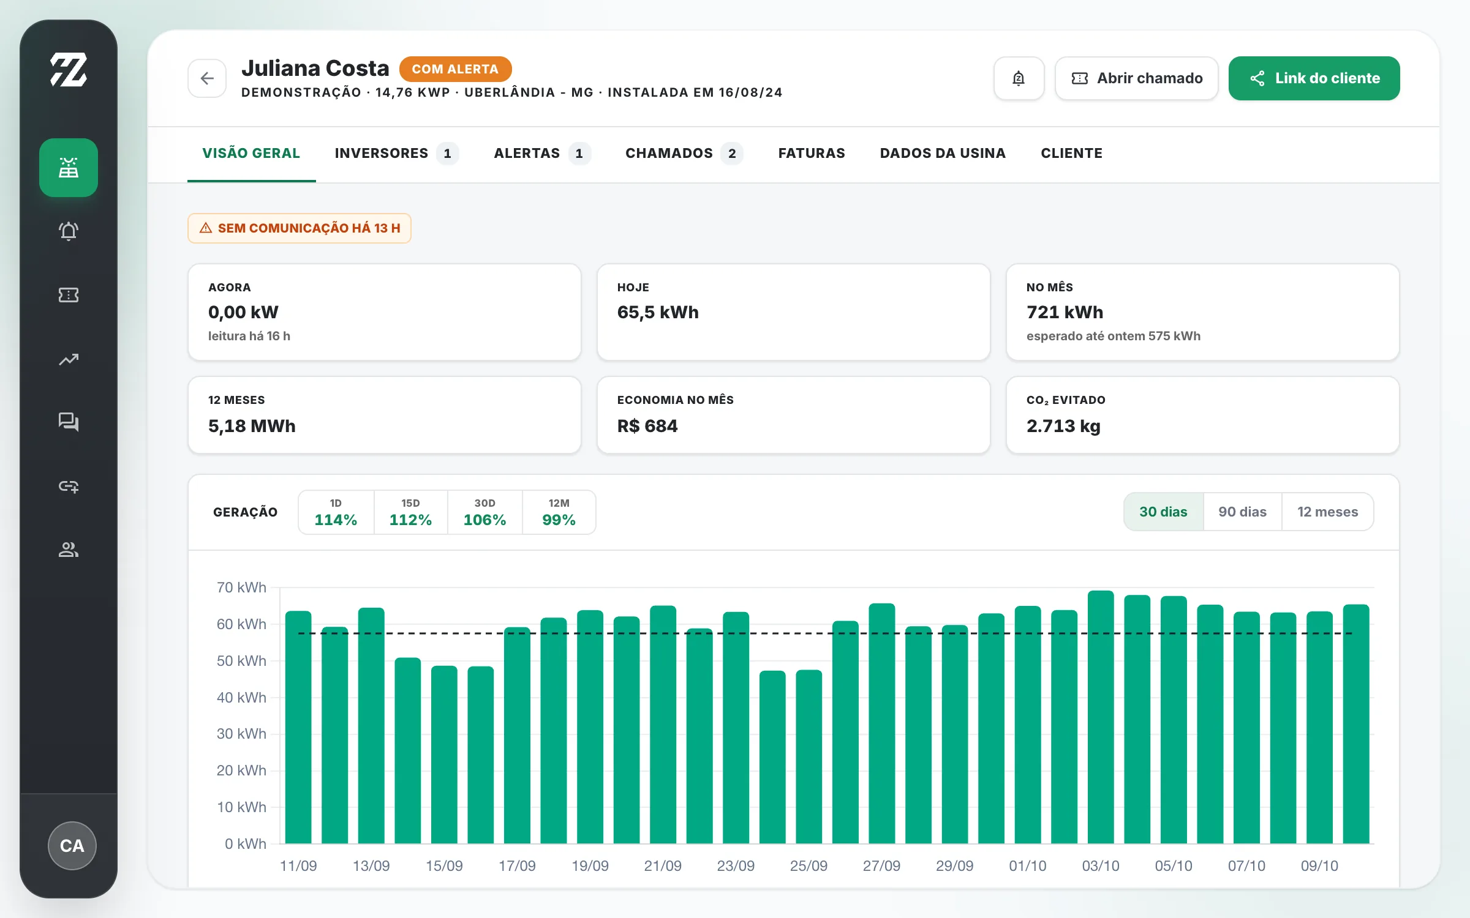Click the CO₂ Evitado 2.713 kg card

pyautogui.click(x=1203, y=415)
